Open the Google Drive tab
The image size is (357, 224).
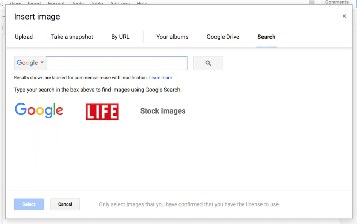pos(223,37)
